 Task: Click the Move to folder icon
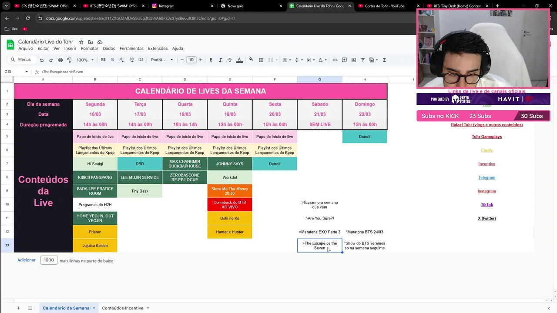pos(91,42)
